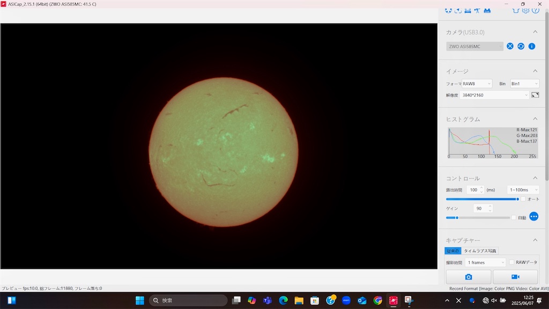The height and width of the screenshot is (309, 549).
Task: Collapse the カメラ(USB3.0) section
Action: pyautogui.click(x=535, y=32)
